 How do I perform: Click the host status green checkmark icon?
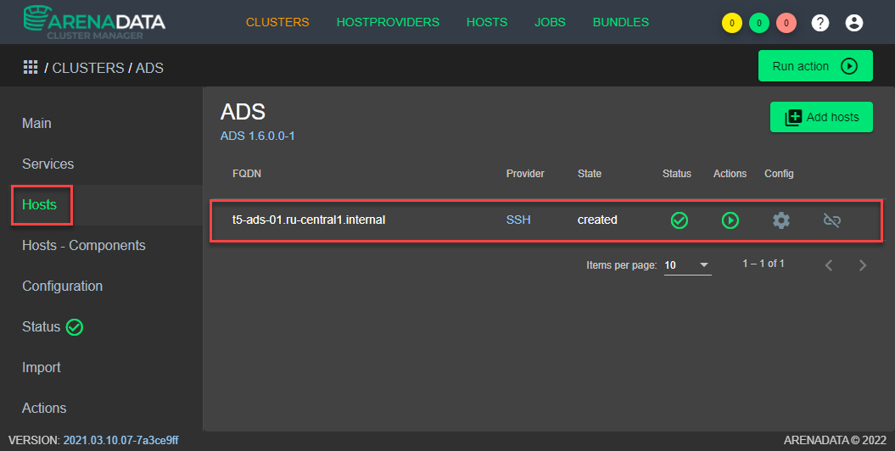[679, 220]
